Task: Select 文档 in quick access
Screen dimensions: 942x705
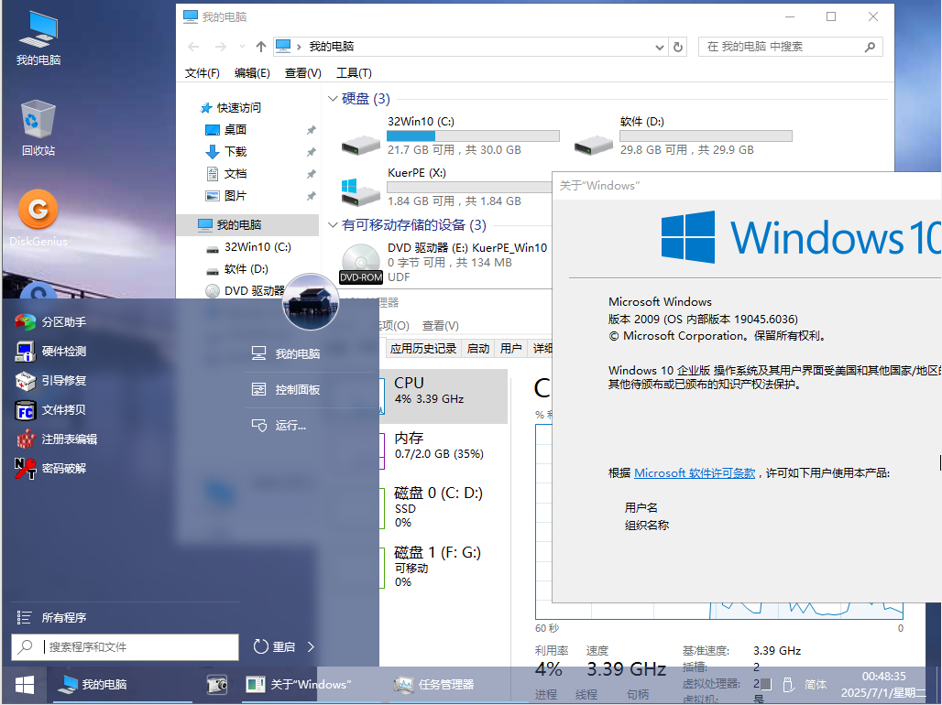Action: pos(227,174)
